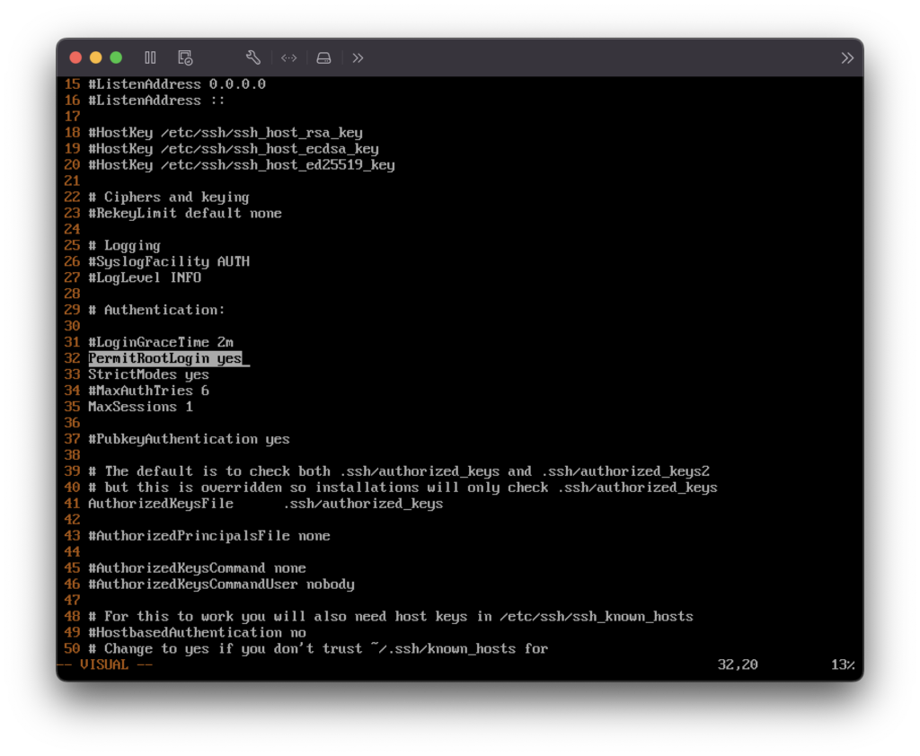The image size is (920, 756).
Task: Expand more devices chevron beside disk icon
Action: [358, 57]
